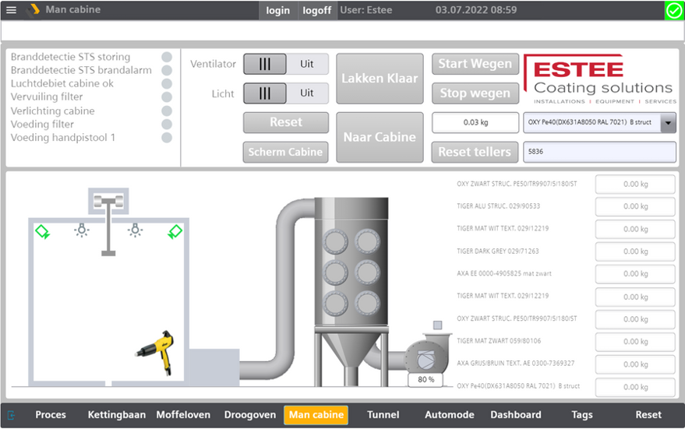The height and width of the screenshot is (429, 685).
Task: Expand the powder type dropdown arrow
Action: [668, 123]
